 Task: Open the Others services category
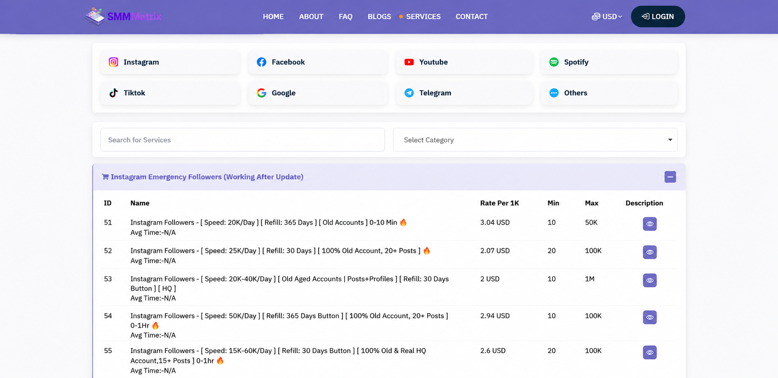(x=609, y=93)
